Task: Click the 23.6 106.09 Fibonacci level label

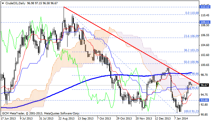Action: (191, 36)
